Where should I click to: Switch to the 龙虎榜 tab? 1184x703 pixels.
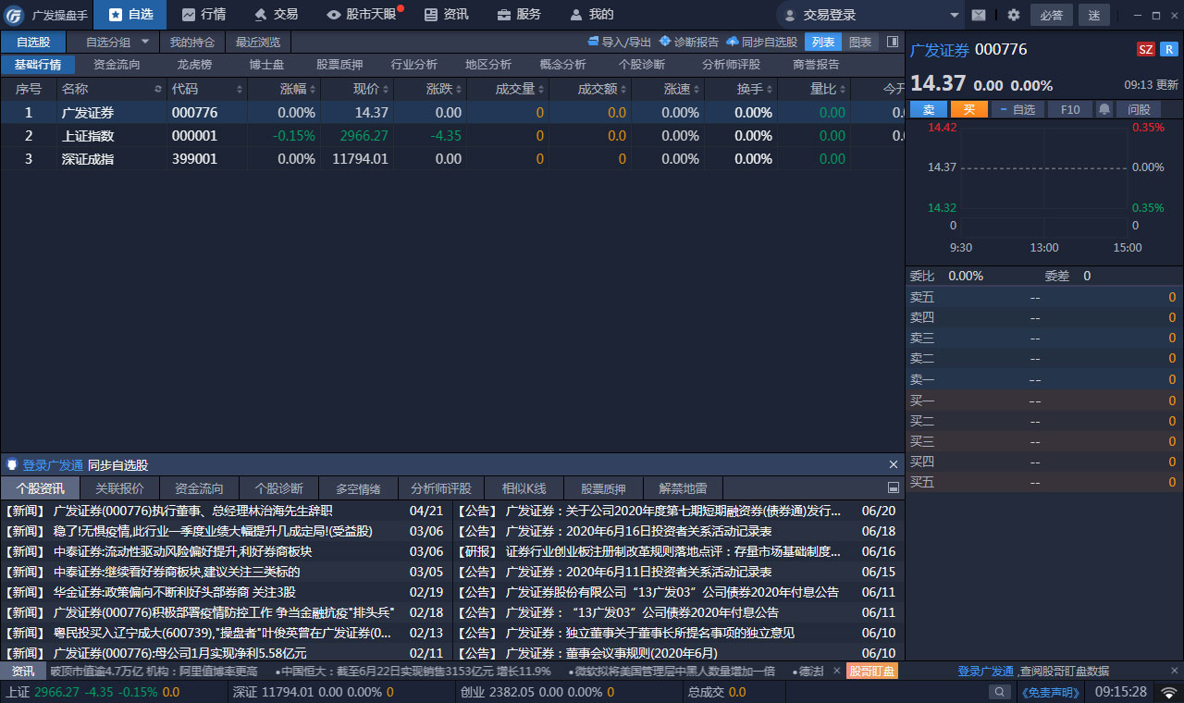click(194, 65)
